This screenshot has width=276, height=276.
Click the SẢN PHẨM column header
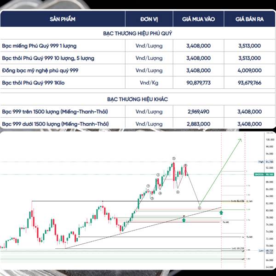coord(63,19)
